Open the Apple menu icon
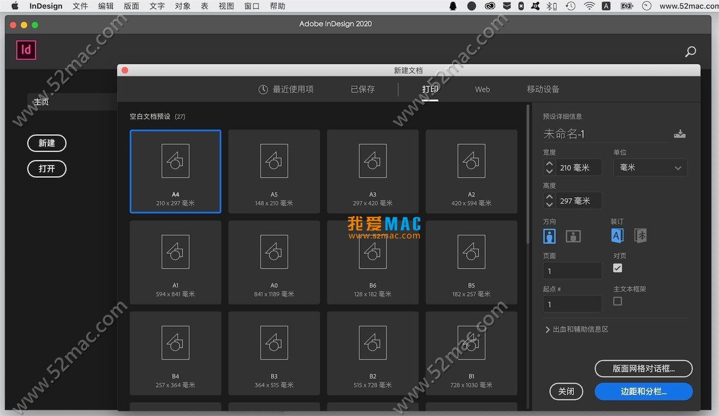719x416 pixels. point(15,6)
